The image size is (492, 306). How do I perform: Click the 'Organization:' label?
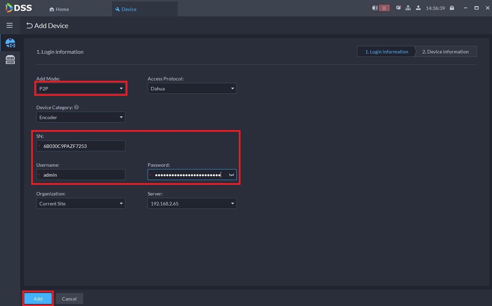[51, 194]
